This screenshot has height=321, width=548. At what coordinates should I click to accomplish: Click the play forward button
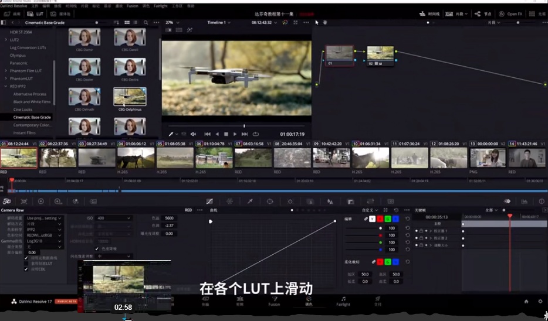pyautogui.click(x=235, y=134)
